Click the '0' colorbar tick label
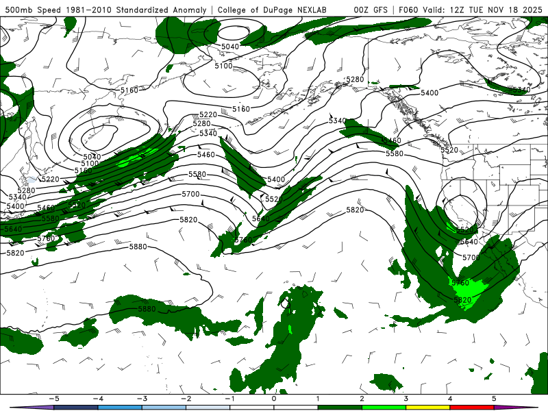 point(274,399)
